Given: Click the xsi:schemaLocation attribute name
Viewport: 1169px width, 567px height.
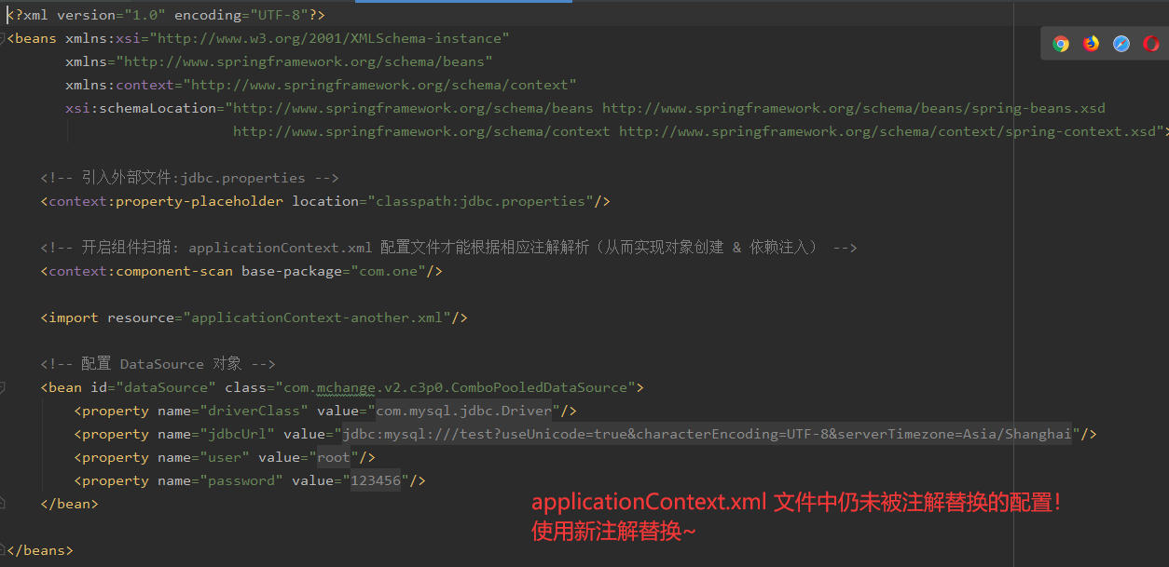Looking at the screenshot, I should point(140,108).
